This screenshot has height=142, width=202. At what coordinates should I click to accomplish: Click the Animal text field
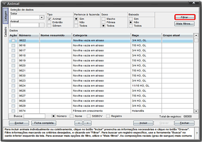point(25,25)
